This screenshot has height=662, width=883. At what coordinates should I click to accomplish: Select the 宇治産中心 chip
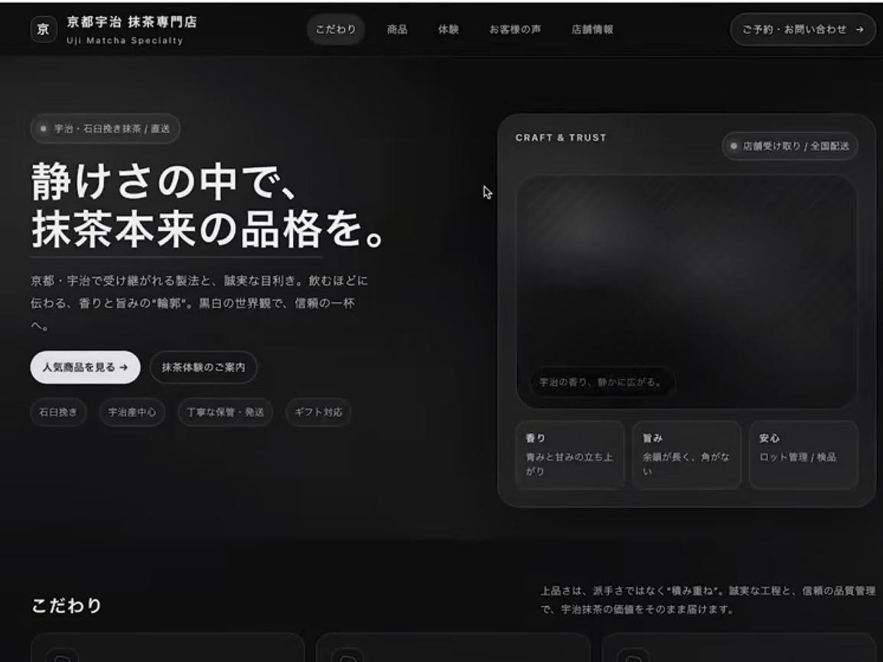(132, 412)
